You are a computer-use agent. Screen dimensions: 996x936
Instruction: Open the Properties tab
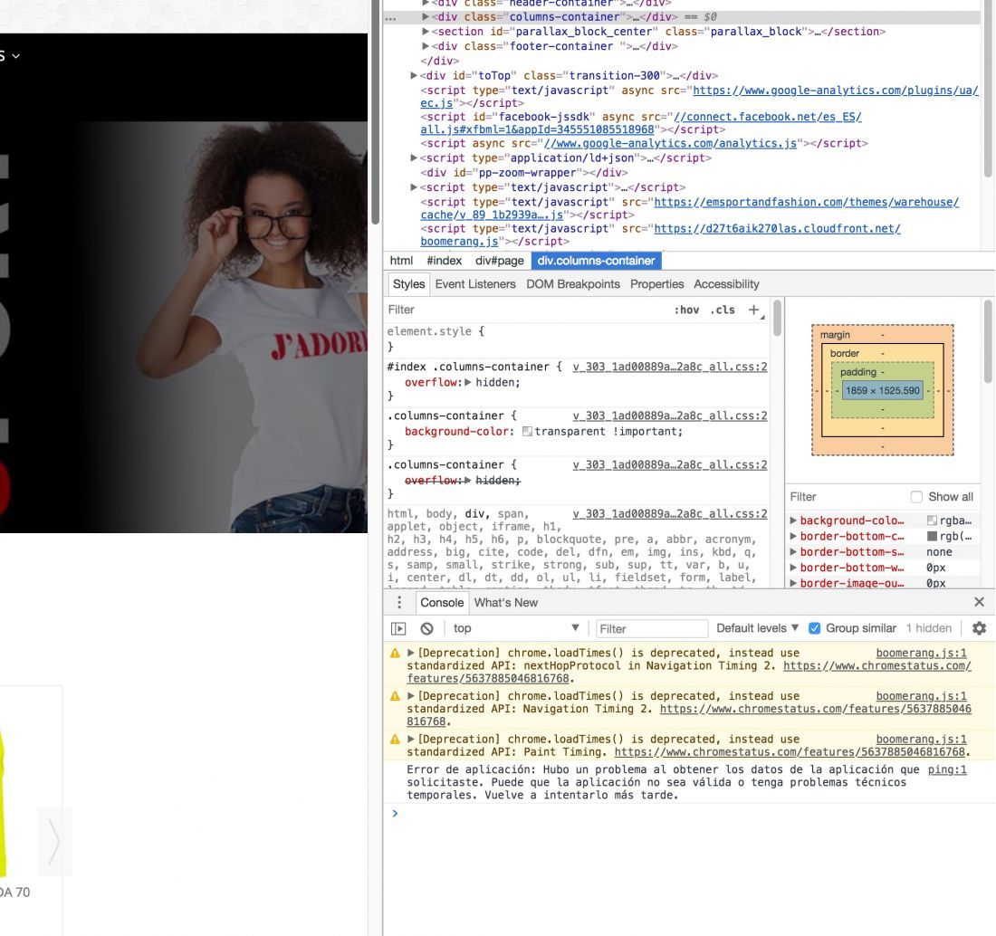[656, 284]
